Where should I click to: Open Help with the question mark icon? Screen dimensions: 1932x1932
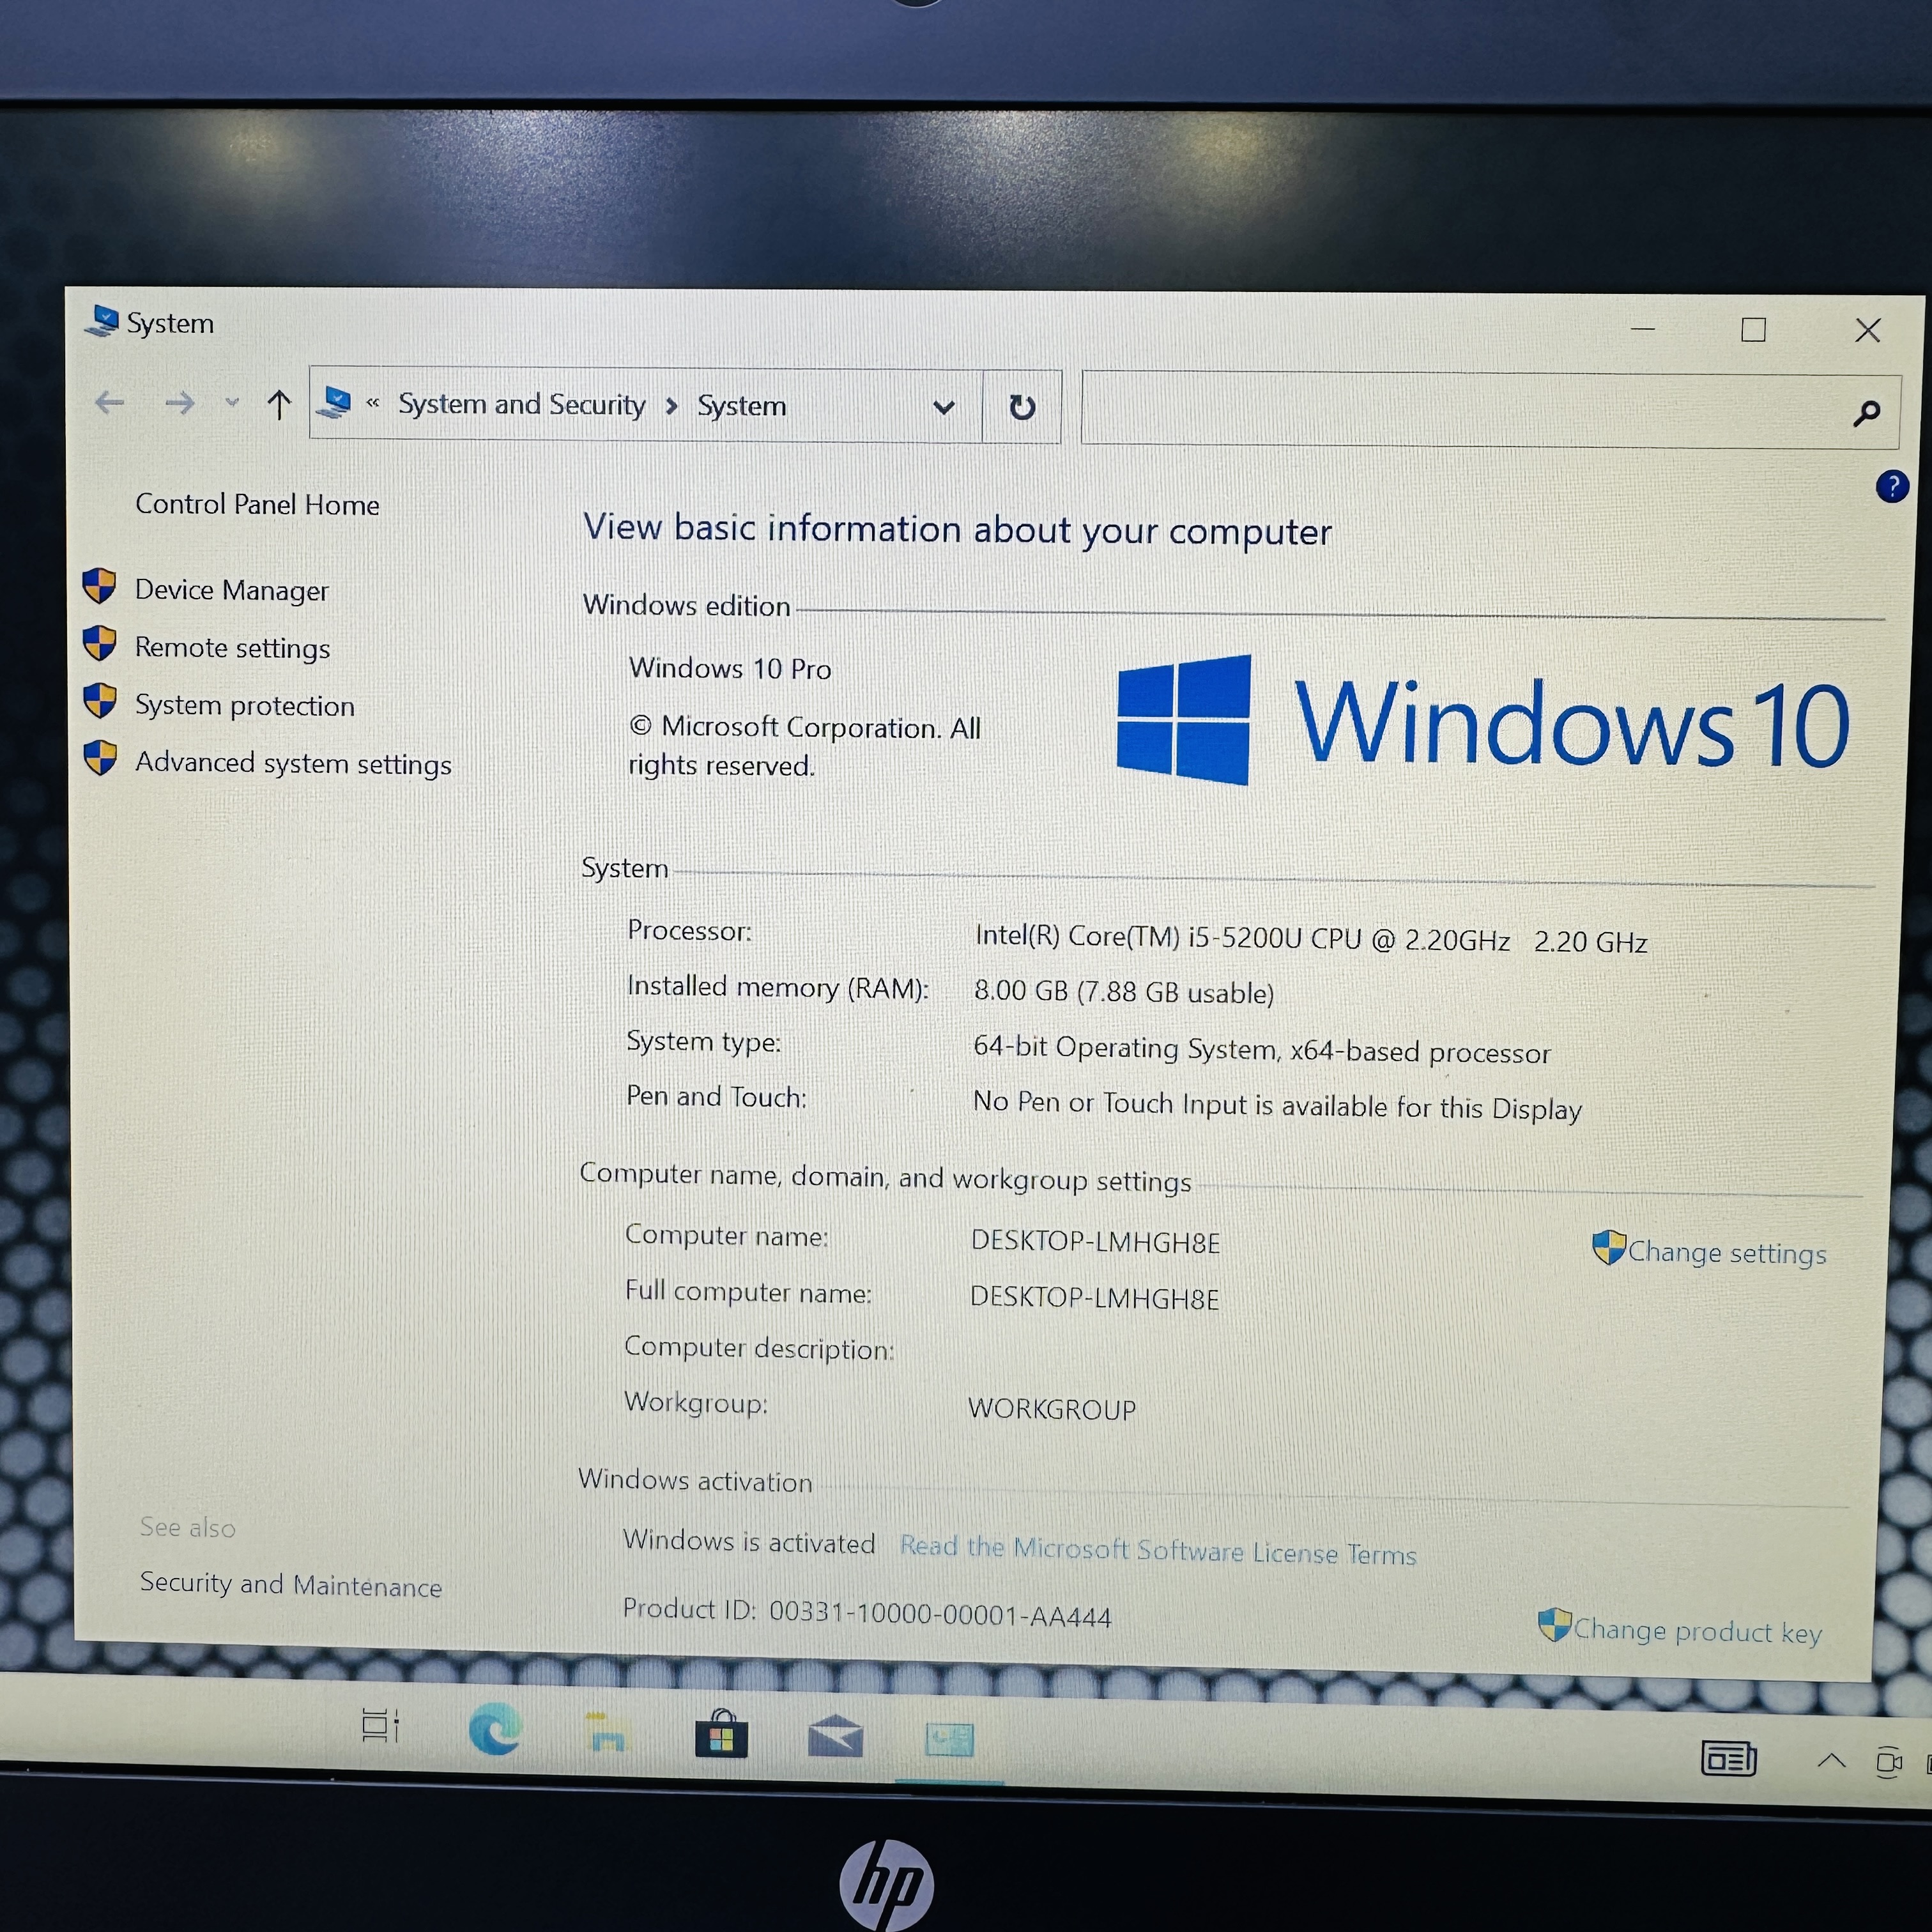1892,487
